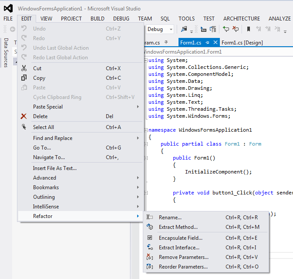The height and width of the screenshot is (279, 293).
Task: Open the ANALYZE menu
Action: pos(280,18)
